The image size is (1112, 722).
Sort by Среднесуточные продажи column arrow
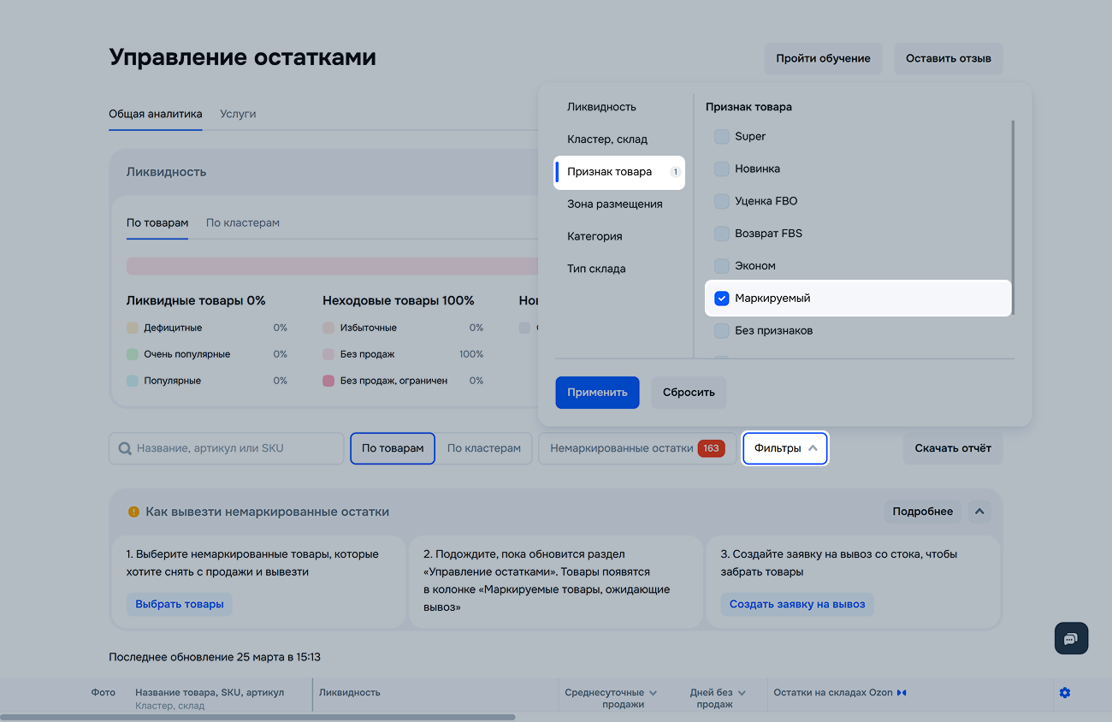click(654, 692)
